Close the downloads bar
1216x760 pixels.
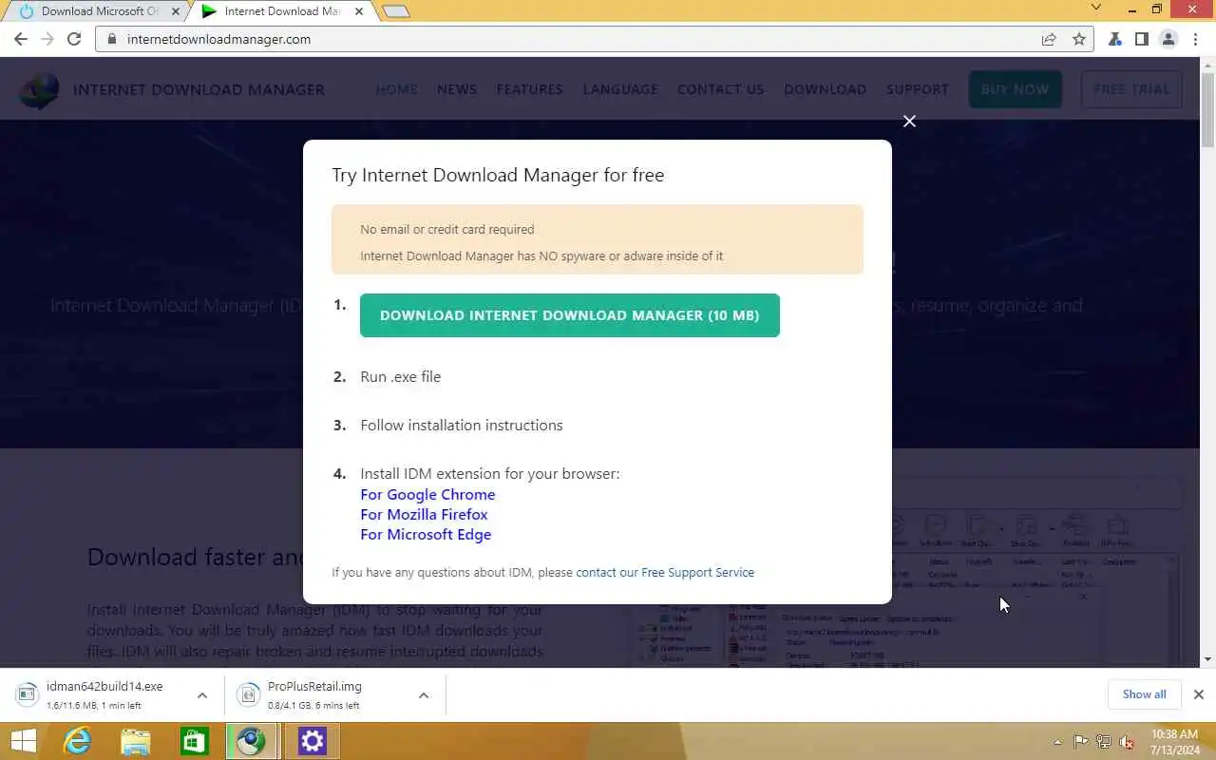tap(1198, 694)
